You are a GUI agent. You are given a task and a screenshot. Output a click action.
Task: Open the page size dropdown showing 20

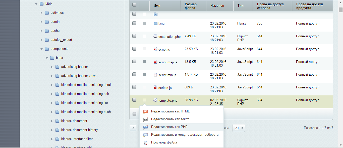point(239,128)
